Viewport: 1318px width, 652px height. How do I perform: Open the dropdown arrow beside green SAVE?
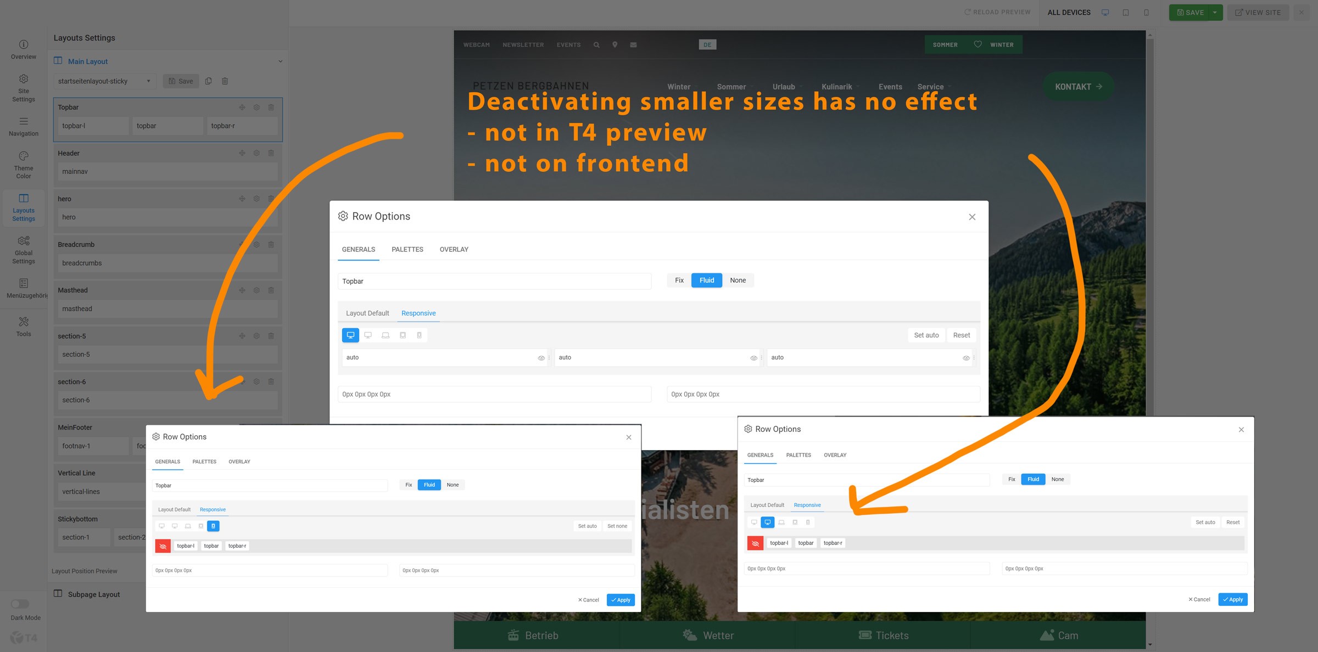[1215, 12]
